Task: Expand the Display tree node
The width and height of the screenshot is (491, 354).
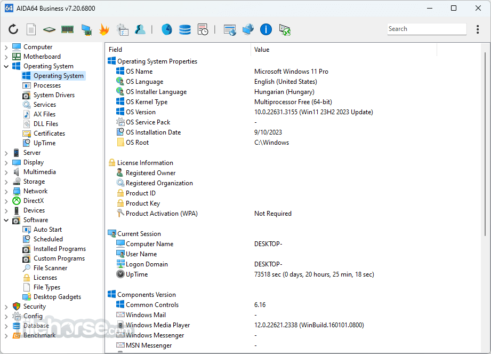Action: [x=6, y=163]
